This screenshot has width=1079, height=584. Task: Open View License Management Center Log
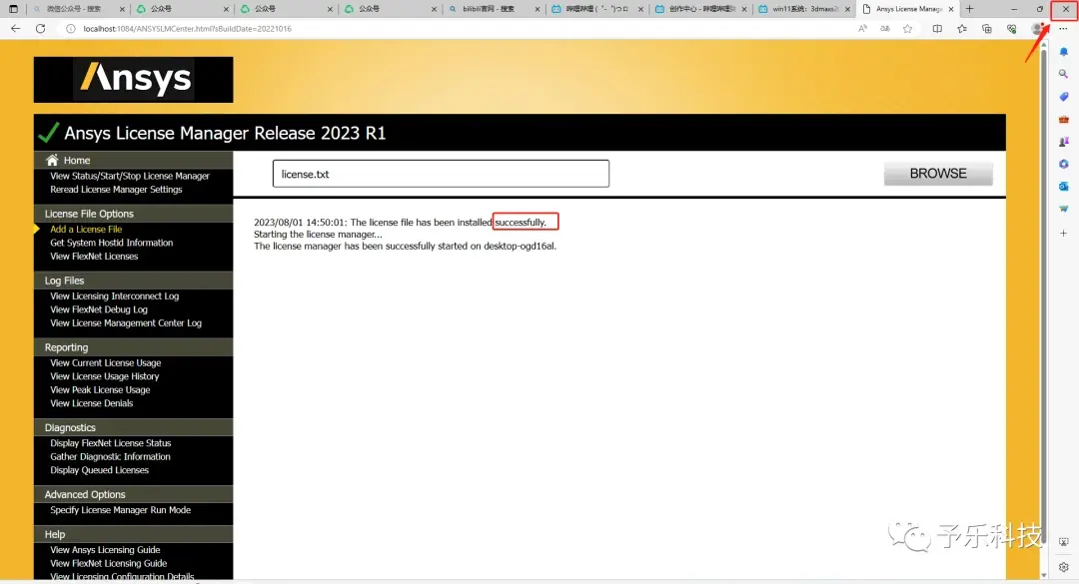[x=125, y=322]
